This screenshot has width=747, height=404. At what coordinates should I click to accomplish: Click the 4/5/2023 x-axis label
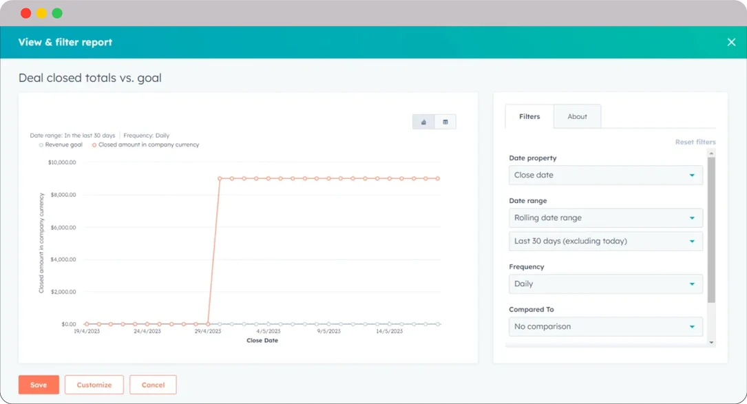click(x=269, y=331)
